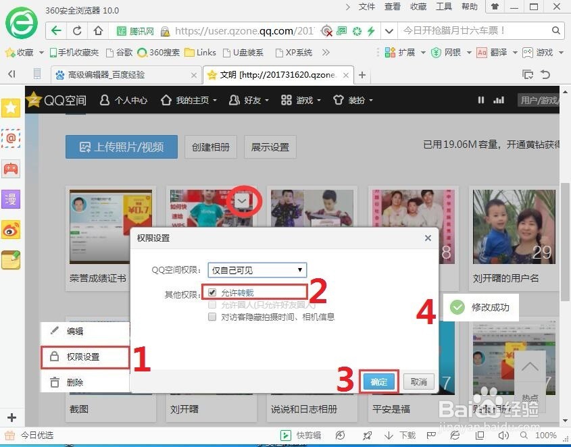Expand the bookmarks overflow chevron (»)

[326, 51]
